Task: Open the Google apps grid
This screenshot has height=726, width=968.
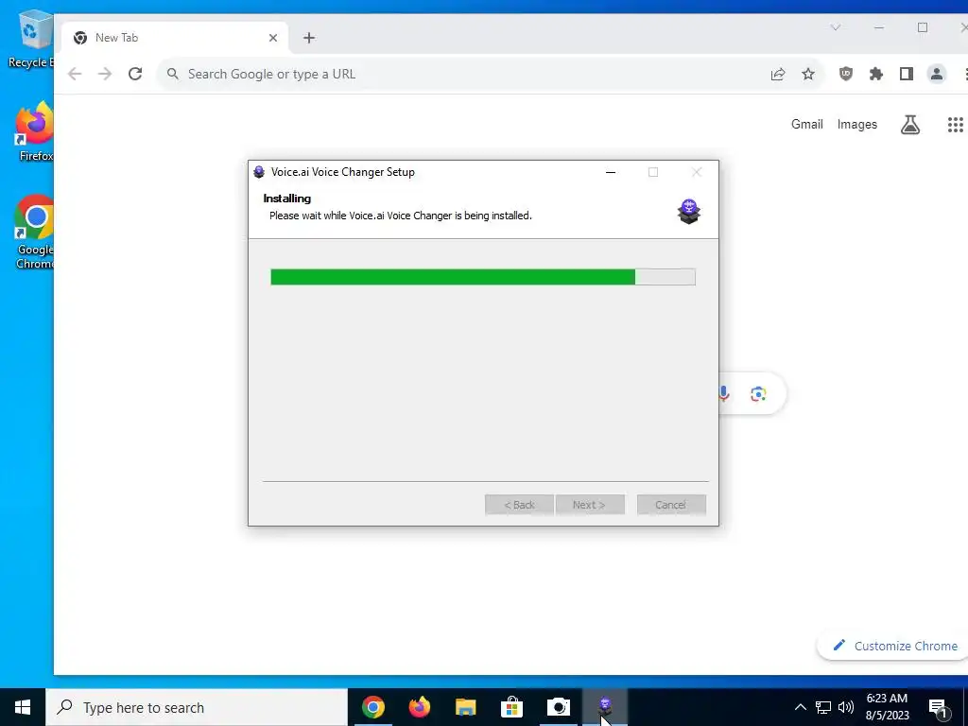Action: [955, 125]
